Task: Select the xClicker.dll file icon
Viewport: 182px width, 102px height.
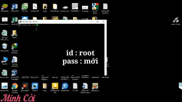Action: pyautogui.click(x=35, y=8)
